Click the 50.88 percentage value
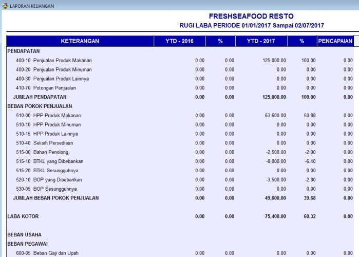The height and width of the screenshot is (257, 359). [310, 116]
